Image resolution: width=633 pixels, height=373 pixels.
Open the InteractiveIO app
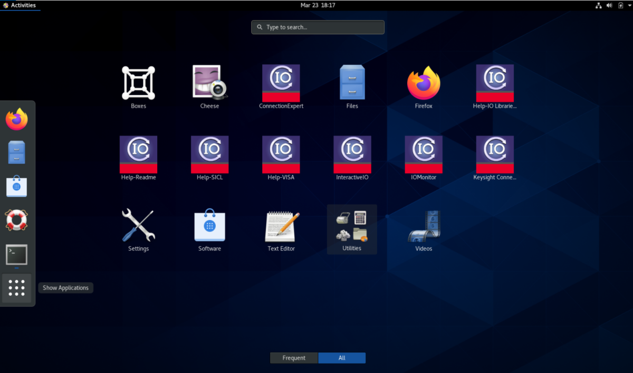[352, 155]
